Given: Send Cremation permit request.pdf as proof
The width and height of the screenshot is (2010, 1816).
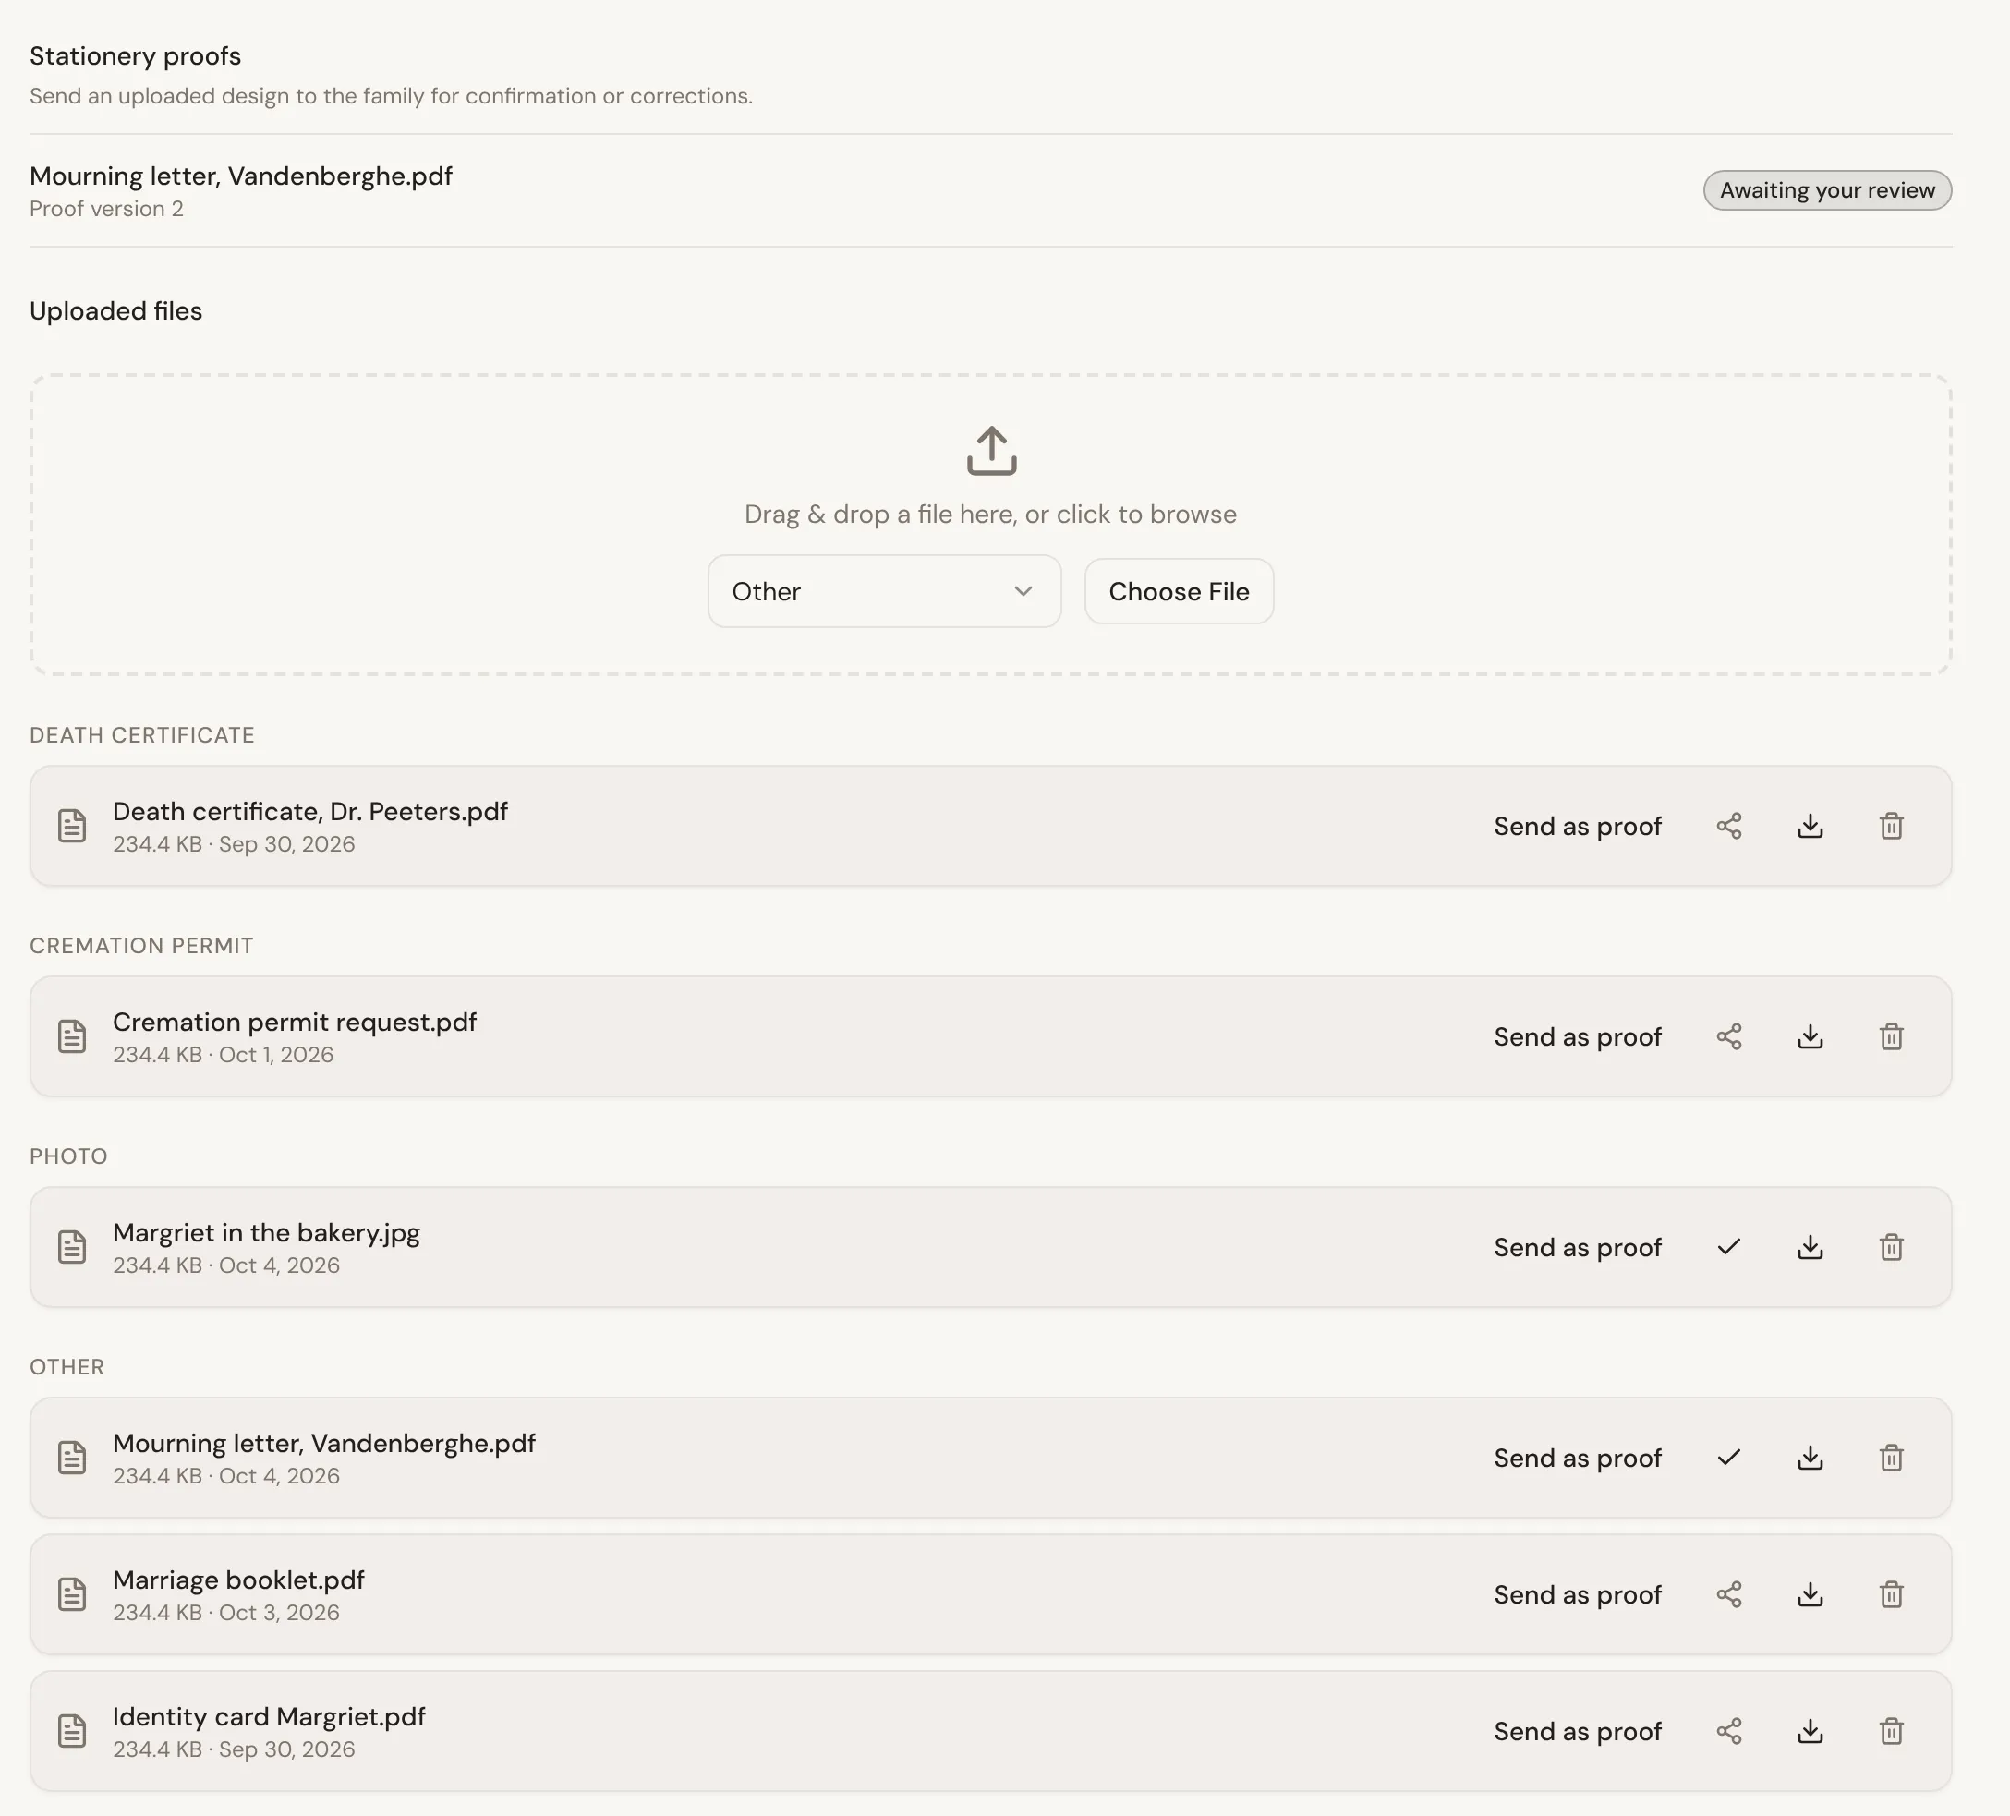Looking at the screenshot, I should point(1578,1036).
